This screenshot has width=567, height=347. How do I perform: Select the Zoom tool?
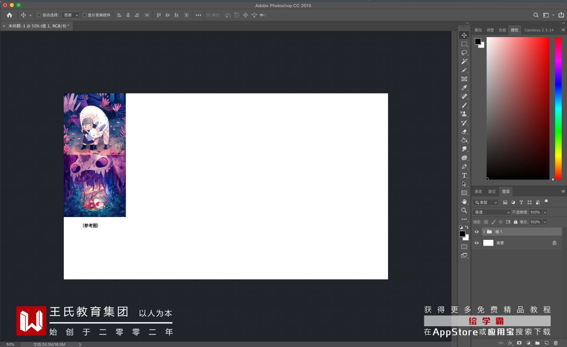click(x=464, y=210)
